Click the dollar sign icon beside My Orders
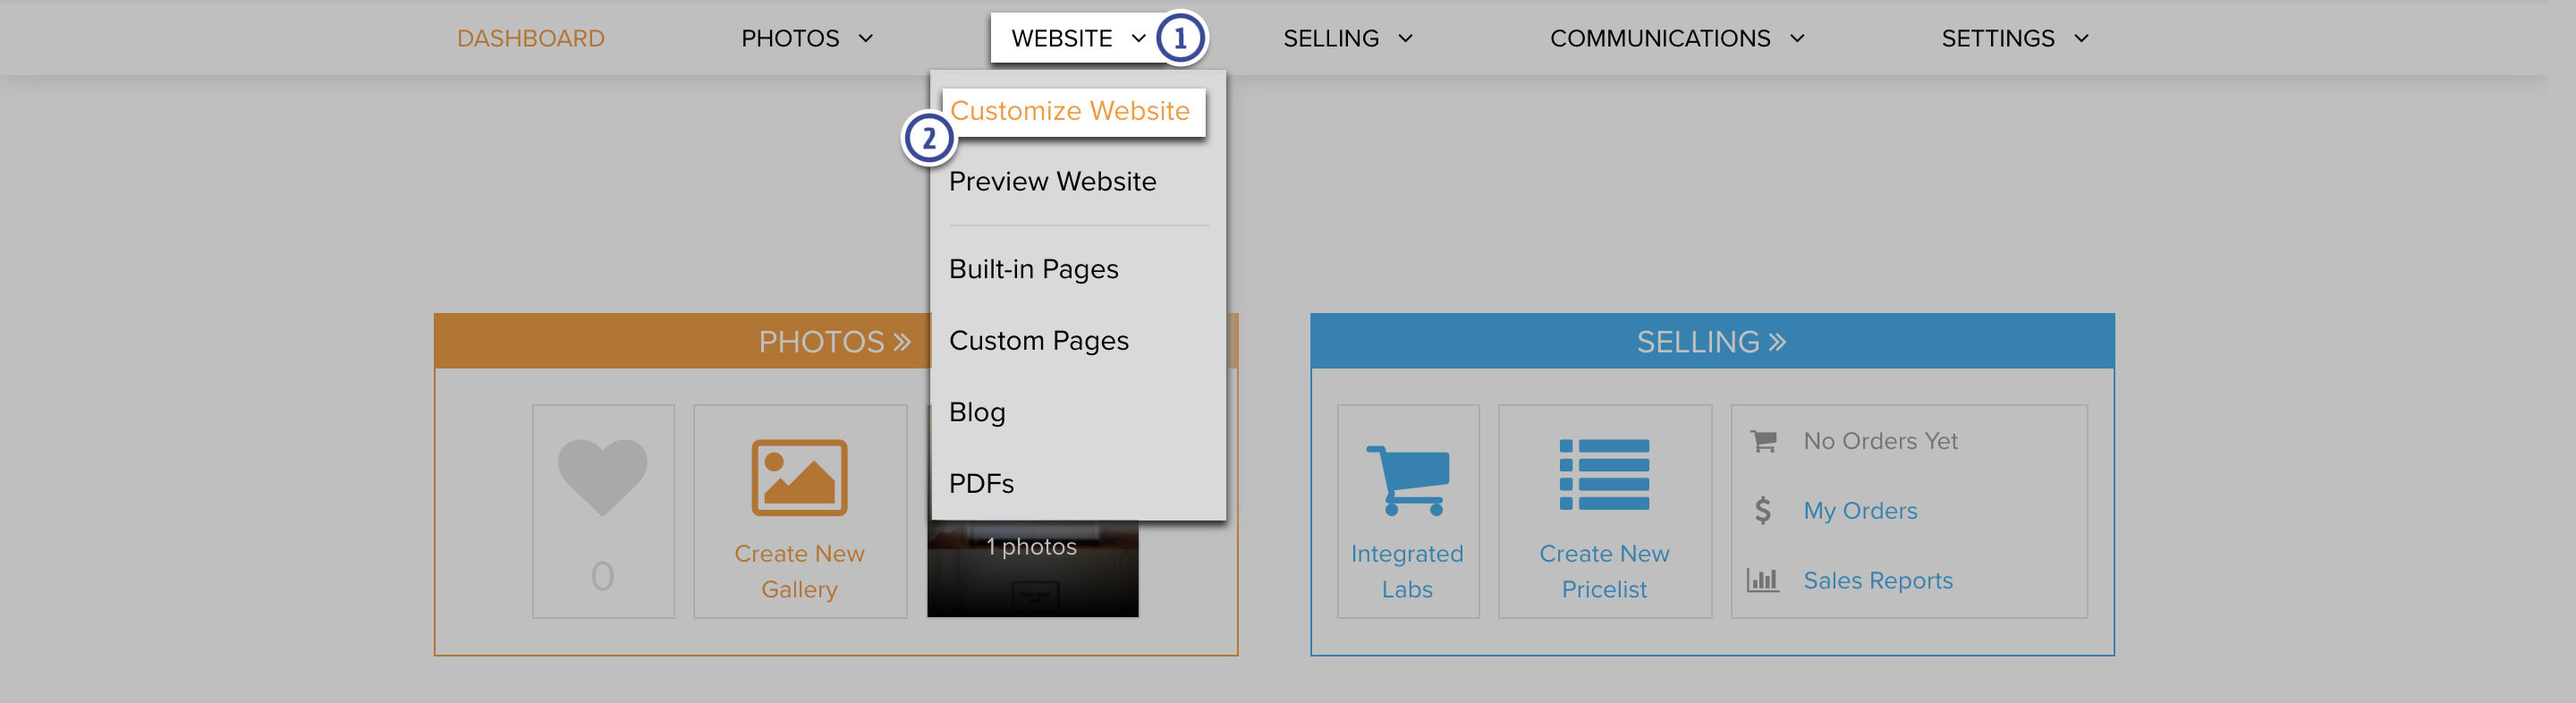 tap(1763, 511)
